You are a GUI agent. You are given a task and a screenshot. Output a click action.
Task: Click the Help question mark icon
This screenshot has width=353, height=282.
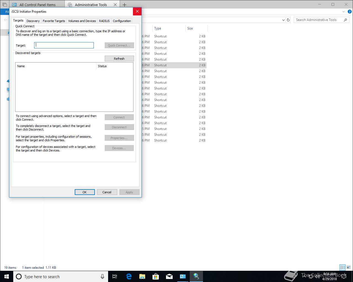click(350, 12)
